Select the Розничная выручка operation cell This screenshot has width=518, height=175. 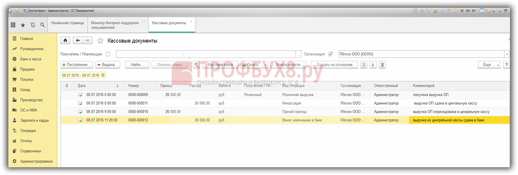coord(307,95)
